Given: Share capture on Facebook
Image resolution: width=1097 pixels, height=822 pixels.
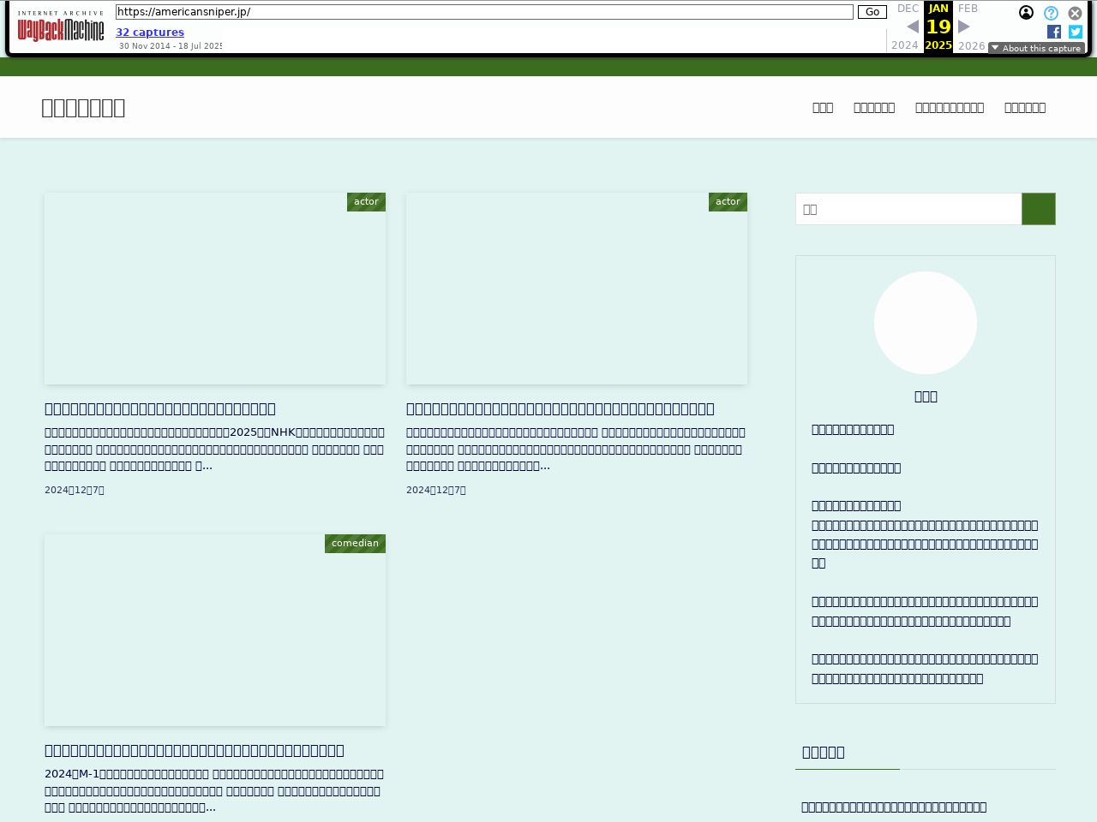Looking at the screenshot, I should pyautogui.click(x=1054, y=32).
